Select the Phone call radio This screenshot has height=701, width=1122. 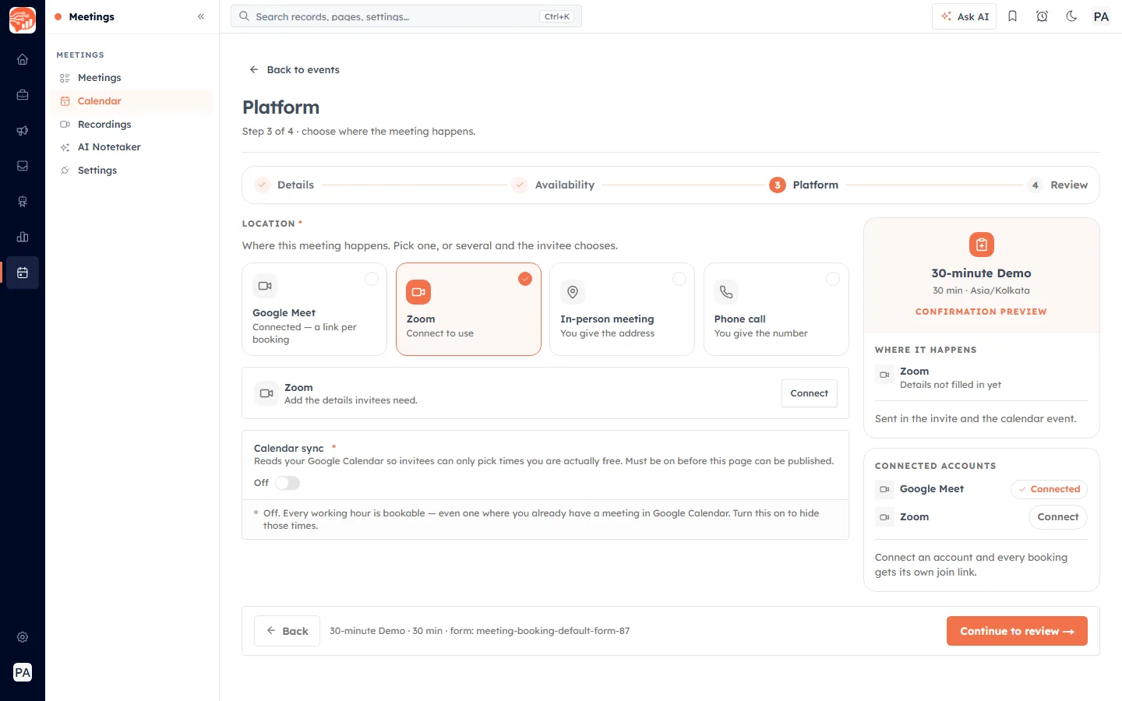coord(833,279)
